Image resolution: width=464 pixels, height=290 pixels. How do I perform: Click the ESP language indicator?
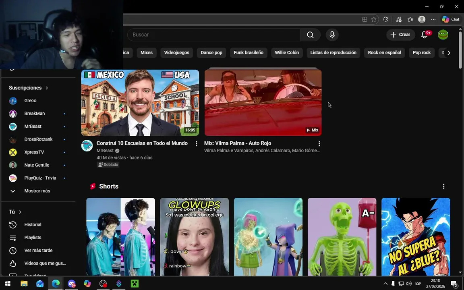click(418, 284)
